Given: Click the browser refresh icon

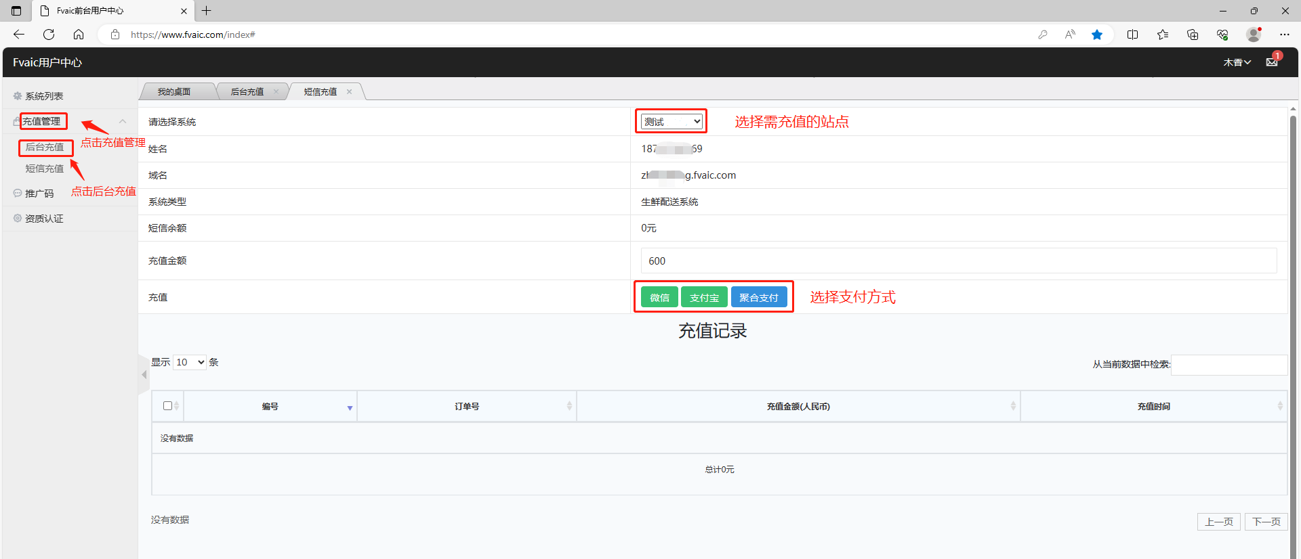Looking at the screenshot, I should coord(49,35).
